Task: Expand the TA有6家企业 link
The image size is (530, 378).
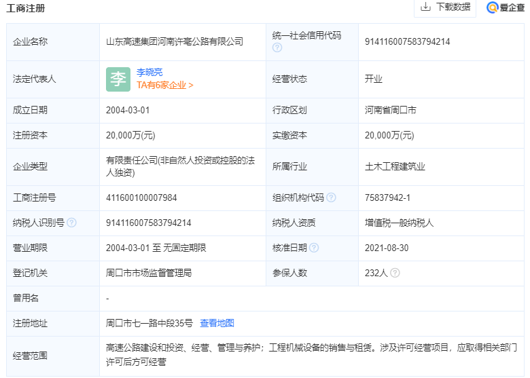Action: [x=165, y=86]
